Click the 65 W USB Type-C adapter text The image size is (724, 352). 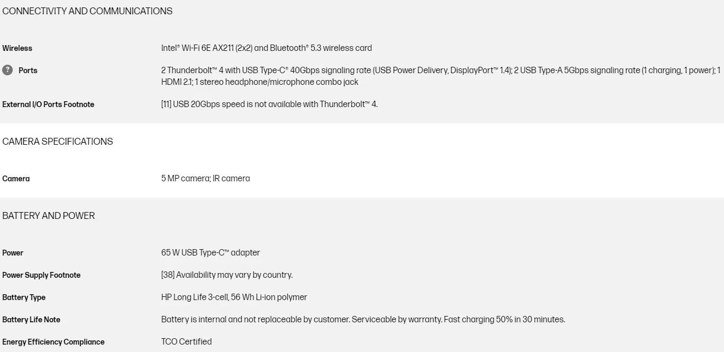click(x=210, y=253)
